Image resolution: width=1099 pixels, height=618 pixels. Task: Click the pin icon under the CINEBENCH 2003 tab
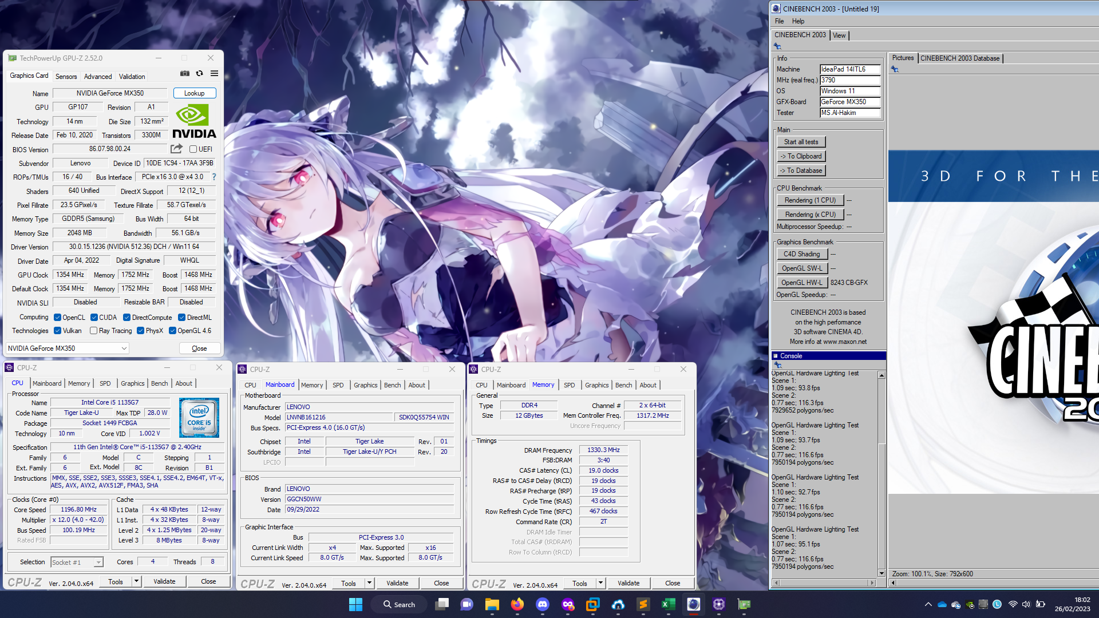click(x=777, y=46)
